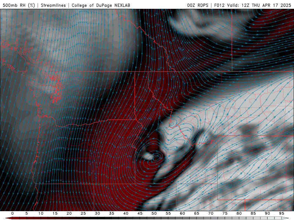This screenshot has height=220, width=294.
Task: Click the '90' value on the color scale
Action: [x=268, y=213]
